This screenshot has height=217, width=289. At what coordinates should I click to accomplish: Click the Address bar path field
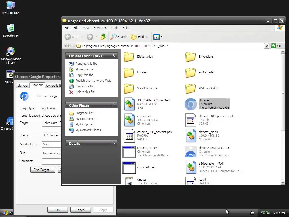pos(170,46)
